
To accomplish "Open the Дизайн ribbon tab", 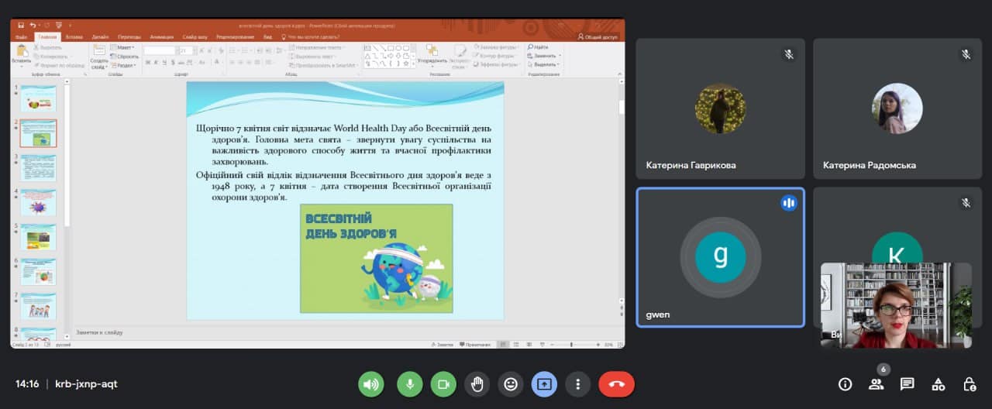I will (100, 36).
